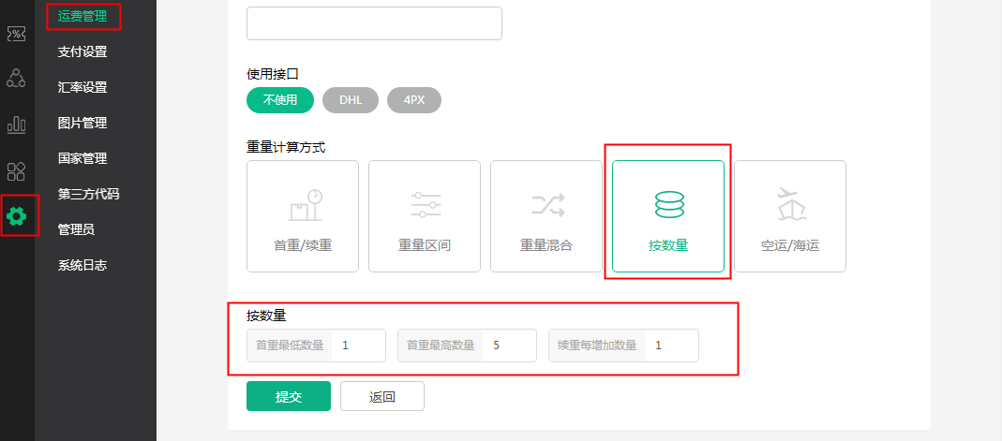Open 第三方代码 menu item
The width and height of the screenshot is (1002, 441).
click(89, 194)
